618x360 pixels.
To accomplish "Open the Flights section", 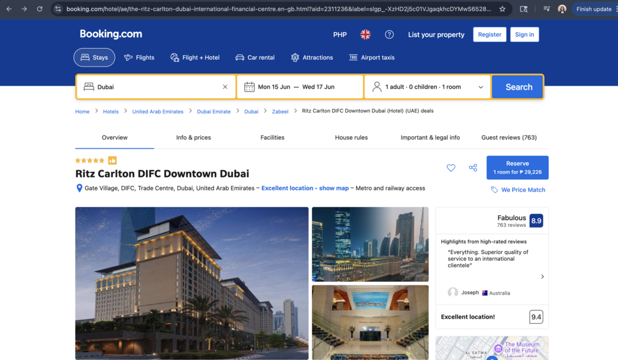I will [x=139, y=57].
